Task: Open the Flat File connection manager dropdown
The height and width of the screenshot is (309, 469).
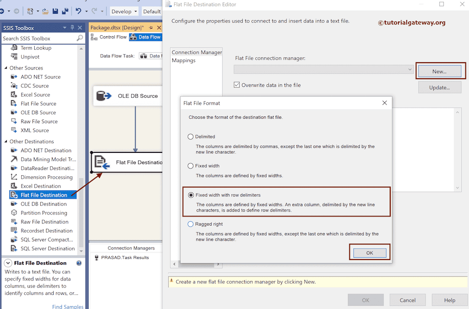Action: click(x=411, y=70)
